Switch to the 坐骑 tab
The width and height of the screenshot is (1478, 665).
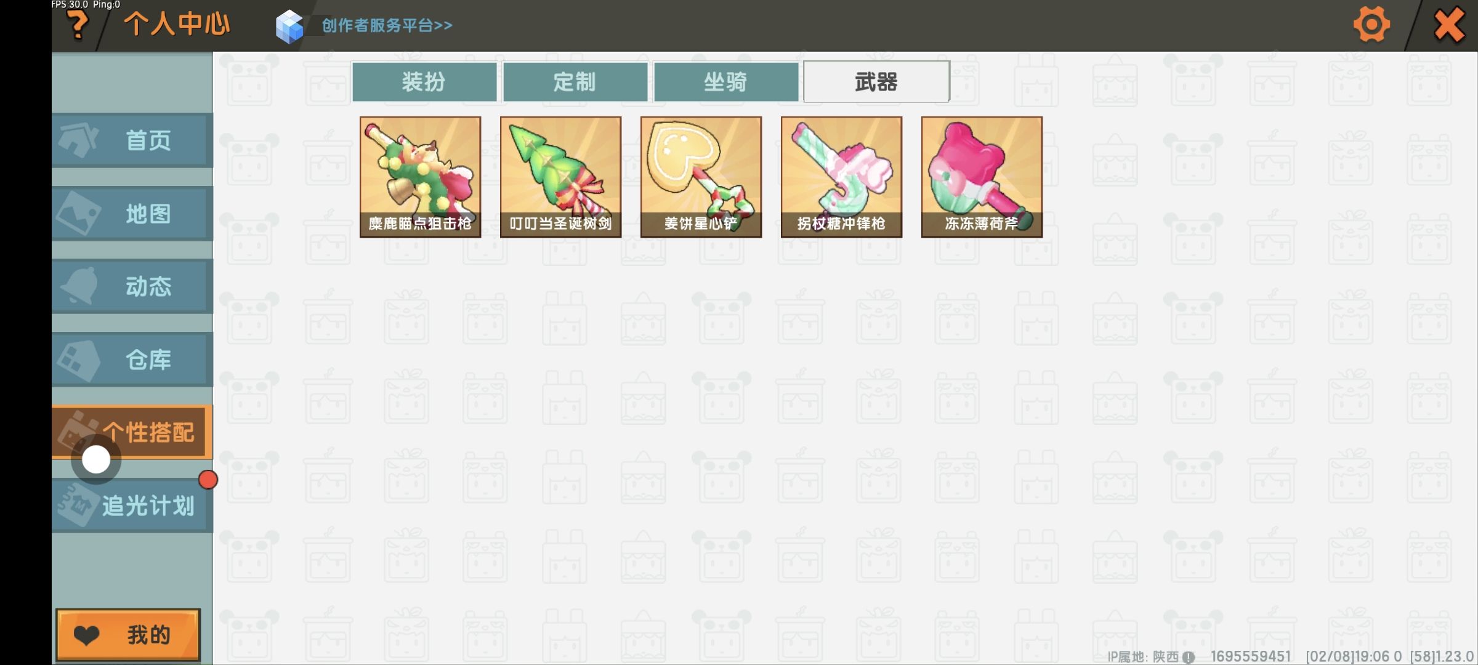point(726,81)
